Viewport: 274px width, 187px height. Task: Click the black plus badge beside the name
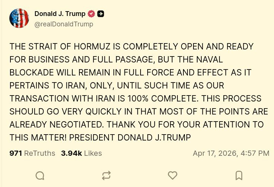tap(101, 14)
